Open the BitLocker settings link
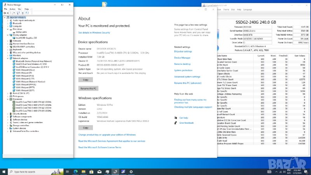Image resolution: width=311 pixels, height=175 pixels. 183,51
